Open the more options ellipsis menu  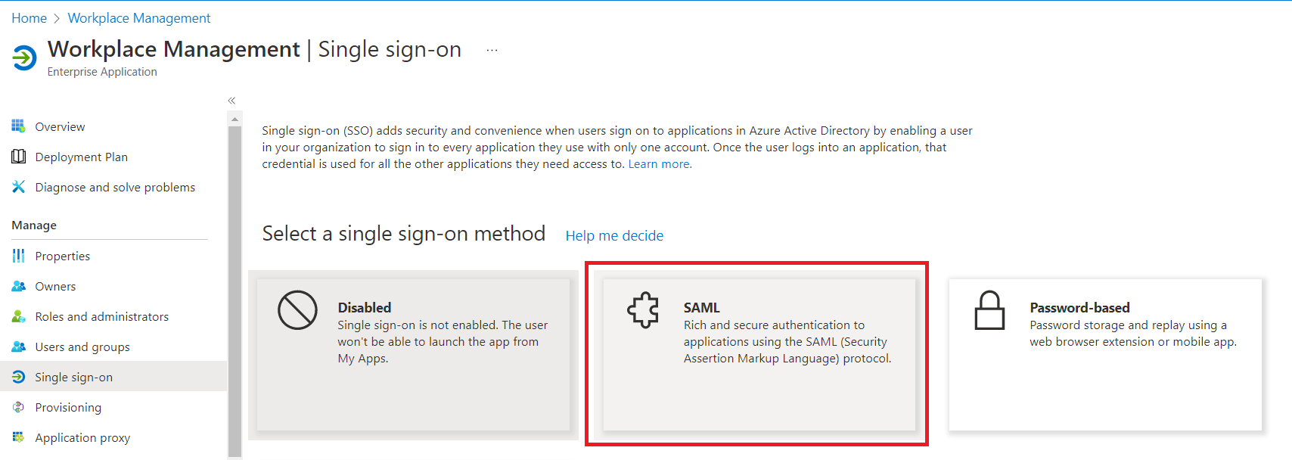(x=492, y=50)
